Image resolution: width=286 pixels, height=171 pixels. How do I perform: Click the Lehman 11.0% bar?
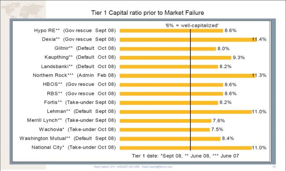186,111
